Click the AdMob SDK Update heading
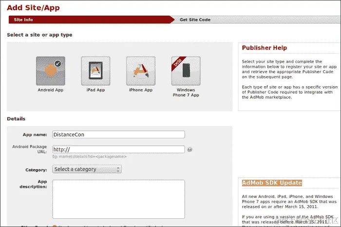The image size is (341, 227). click(x=272, y=183)
